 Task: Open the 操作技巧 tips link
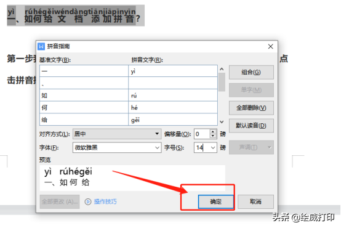tap(105, 202)
